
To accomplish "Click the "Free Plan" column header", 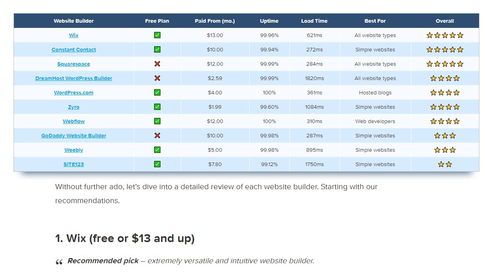I will (x=157, y=21).
